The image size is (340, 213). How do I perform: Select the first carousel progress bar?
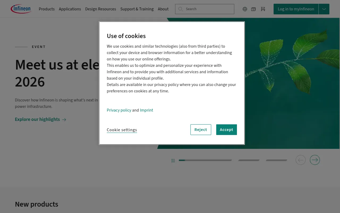205,160
